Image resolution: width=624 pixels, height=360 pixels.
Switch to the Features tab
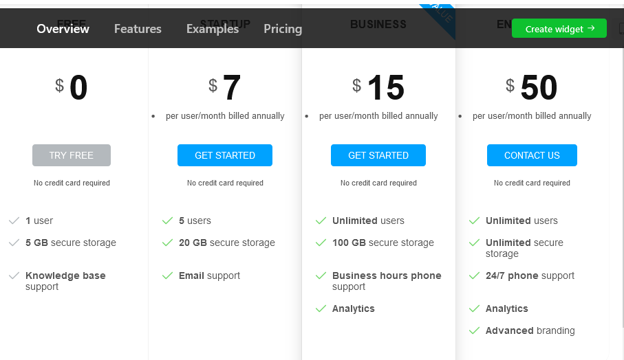coord(138,29)
